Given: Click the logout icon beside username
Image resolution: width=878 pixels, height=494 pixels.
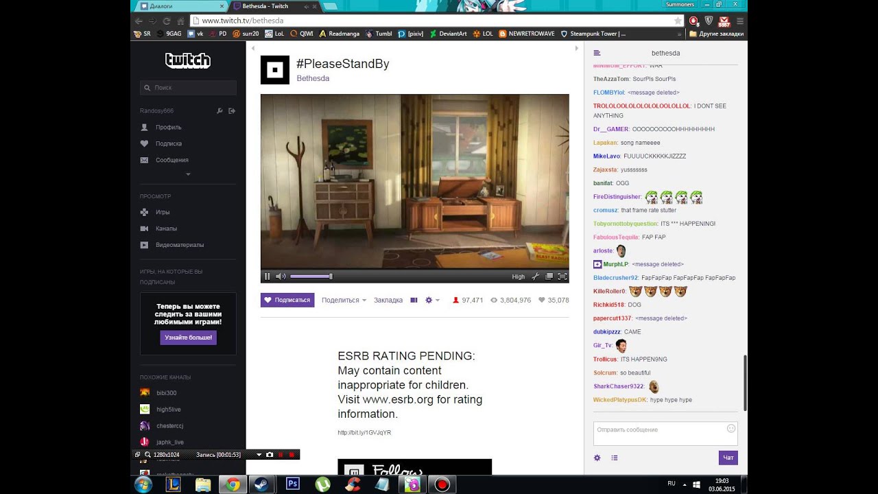Looking at the screenshot, I should (x=232, y=110).
